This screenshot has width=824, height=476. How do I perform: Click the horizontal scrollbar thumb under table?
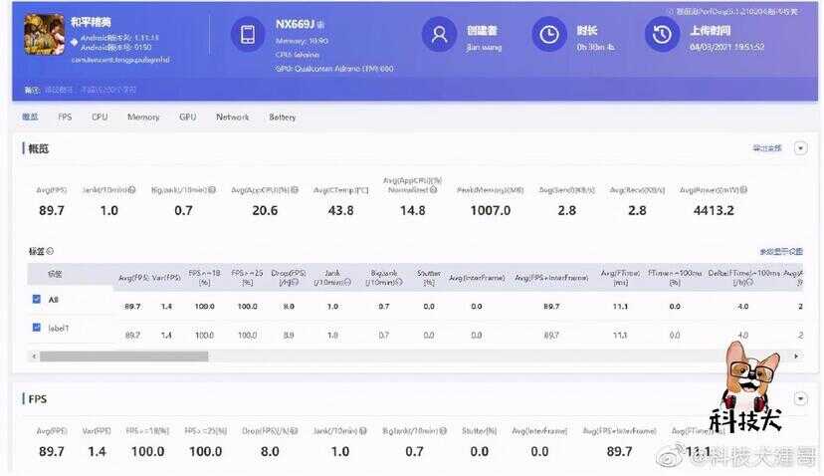pyautogui.click(x=124, y=357)
